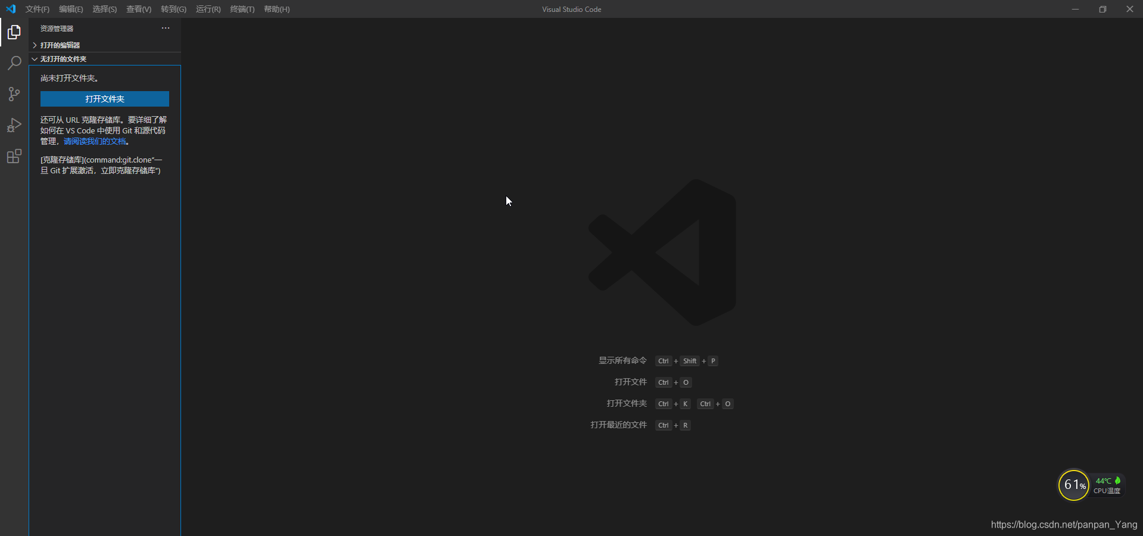
Task: Open the 选择(S) menu
Action: [104, 9]
